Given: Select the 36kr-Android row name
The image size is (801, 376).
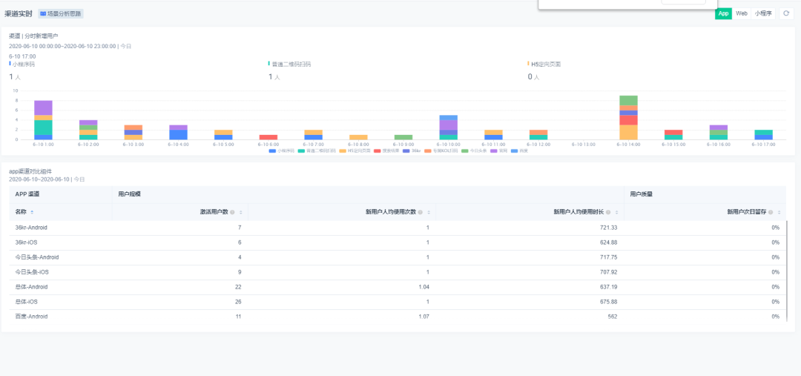Looking at the screenshot, I should click(31, 228).
